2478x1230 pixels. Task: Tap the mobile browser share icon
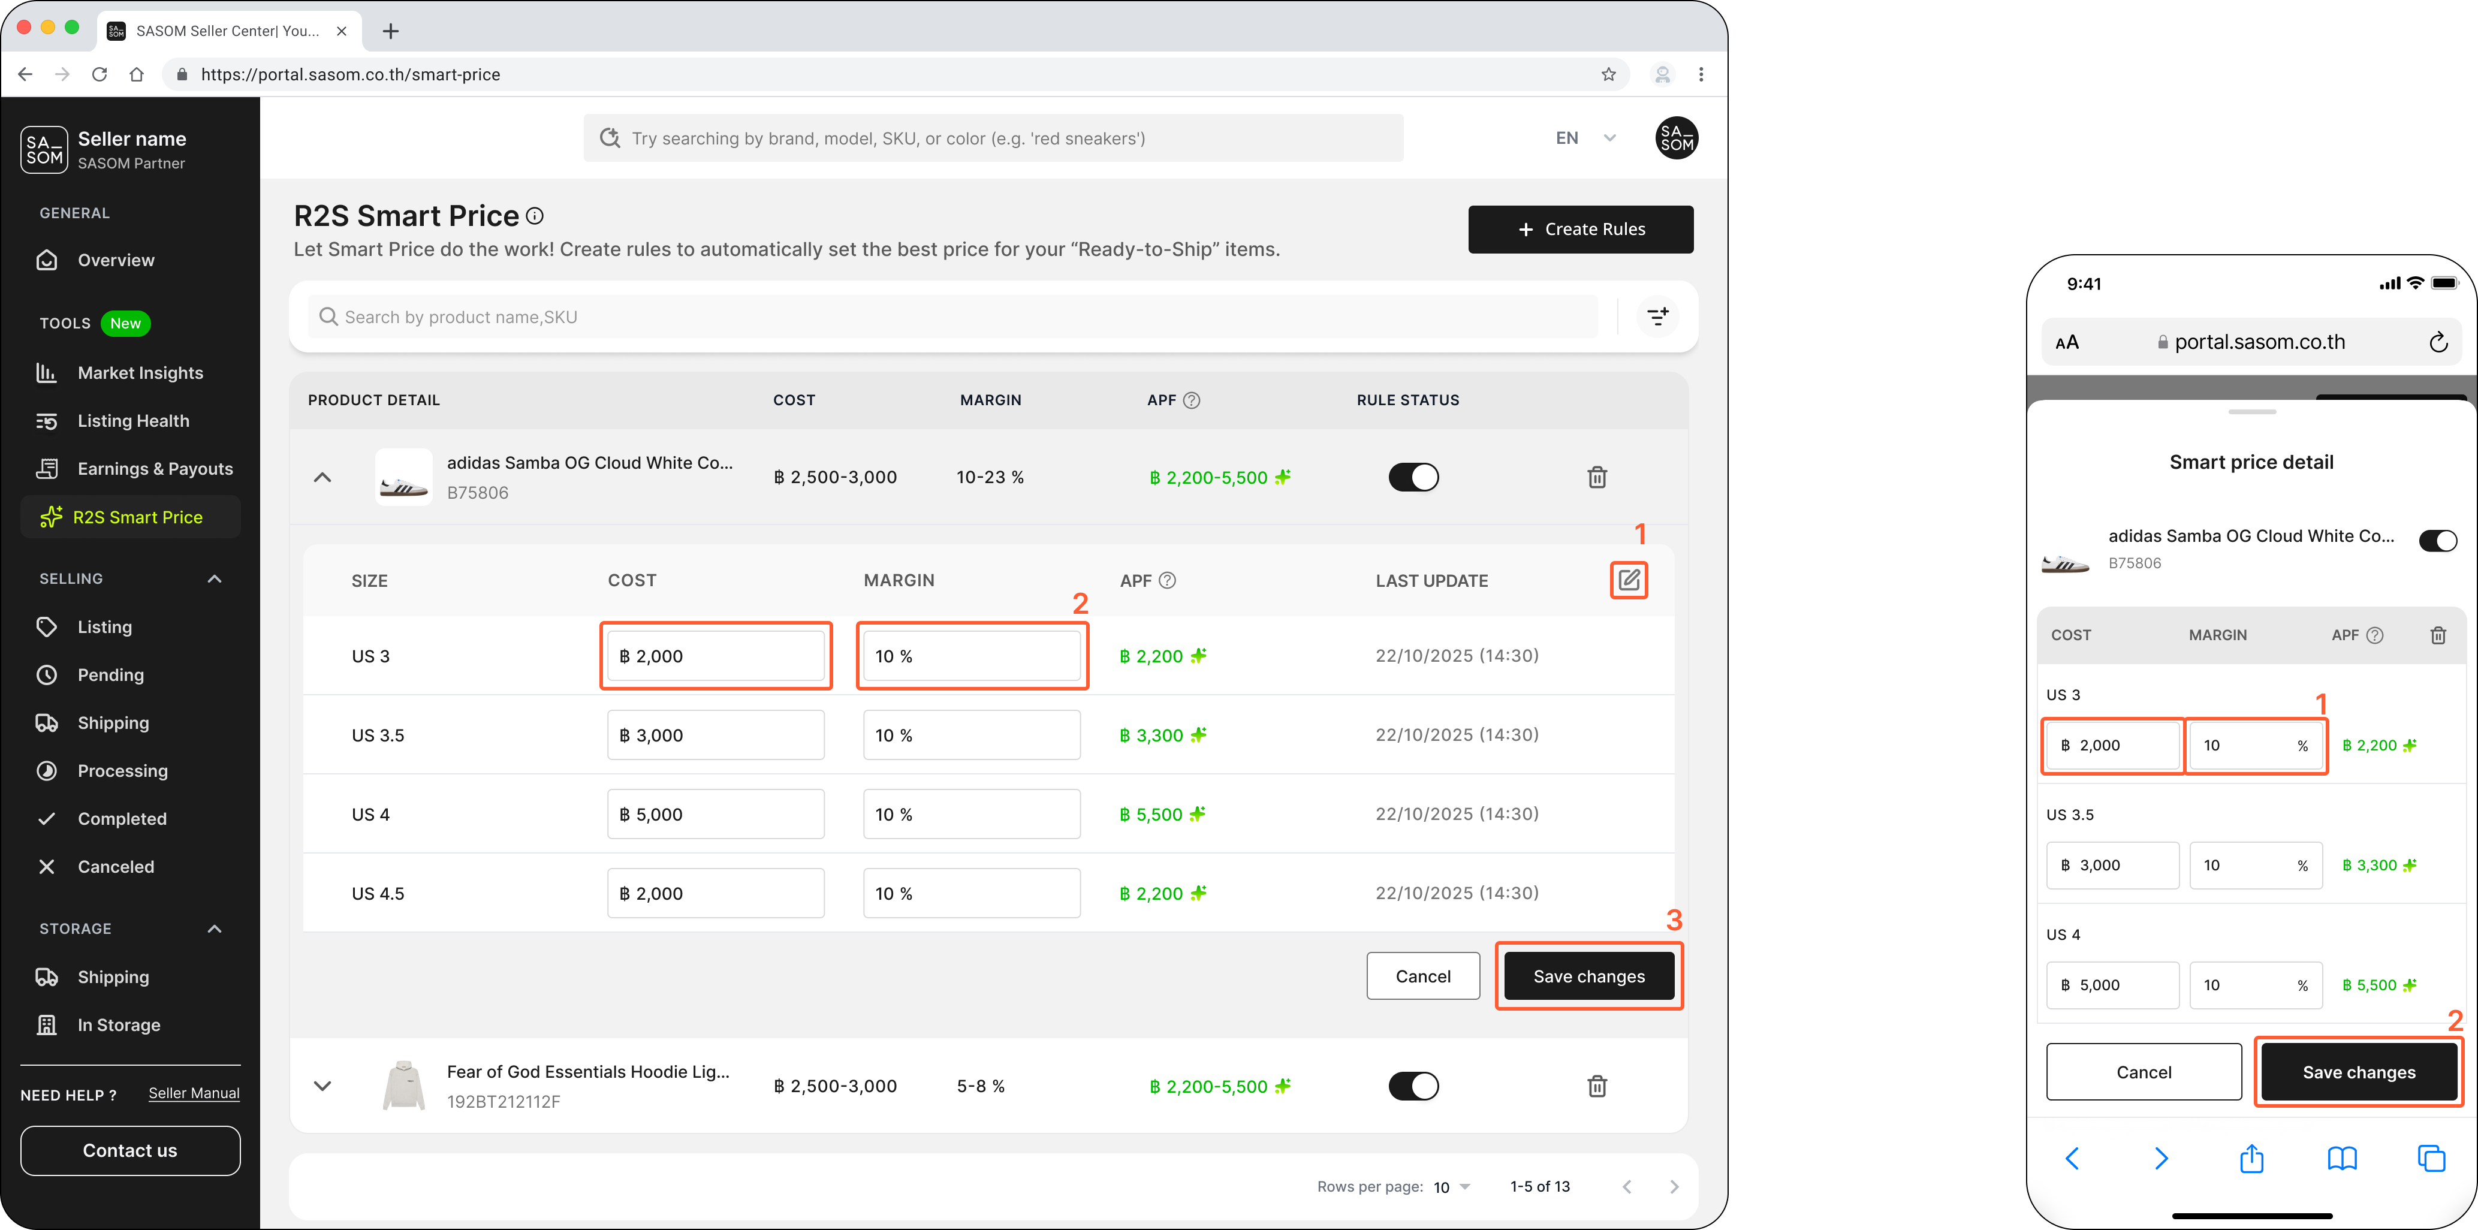pyautogui.click(x=2251, y=1159)
